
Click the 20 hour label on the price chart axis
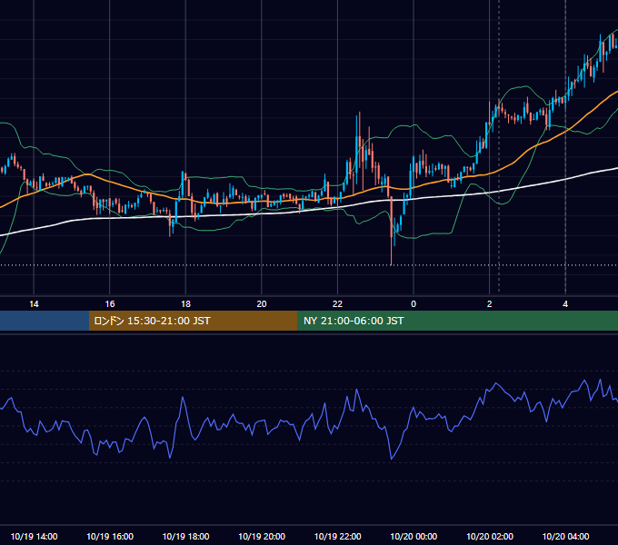[262, 304]
